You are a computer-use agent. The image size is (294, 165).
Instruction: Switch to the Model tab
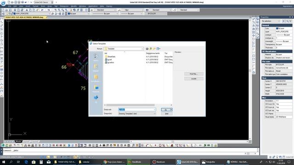pyautogui.click(x=18, y=142)
